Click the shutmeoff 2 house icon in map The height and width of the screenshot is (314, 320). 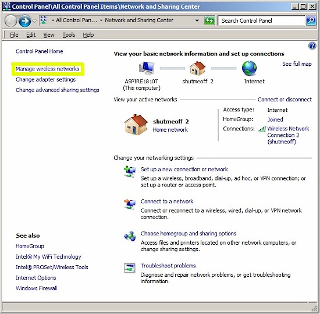[197, 68]
